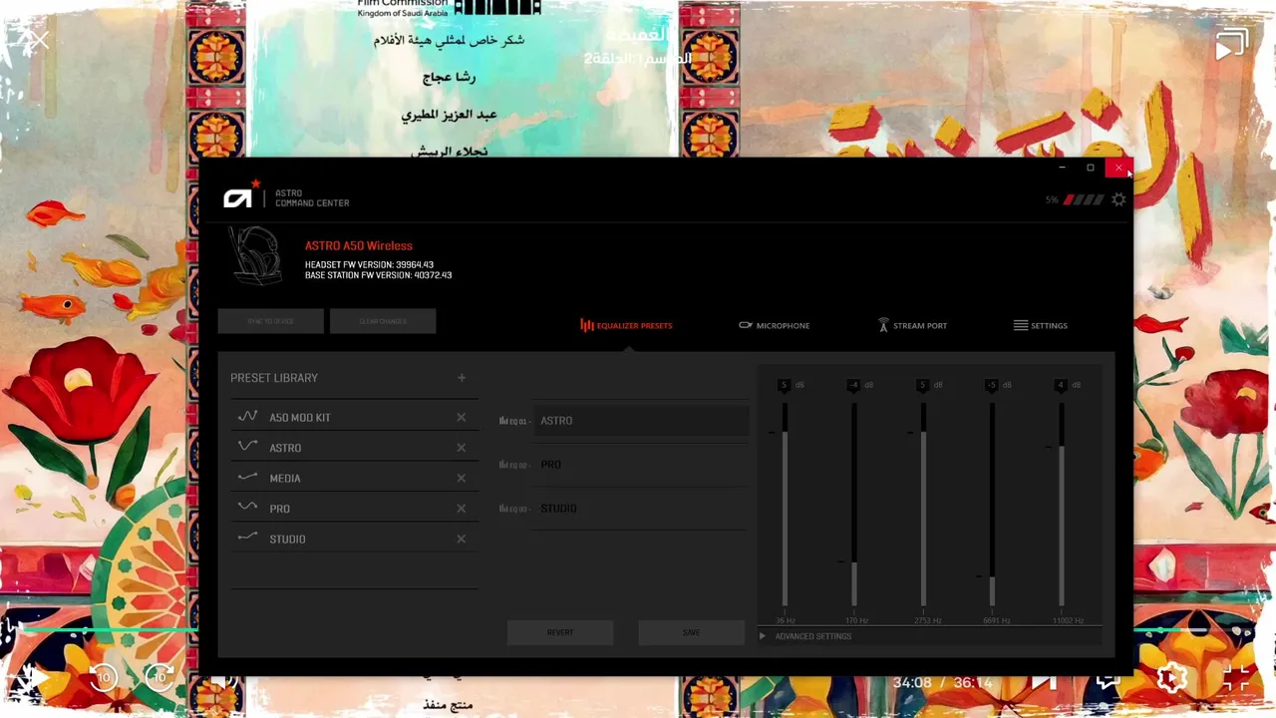Image resolution: width=1276 pixels, height=718 pixels.
Task: Open the cast icon in the video player
Action: click(x=1232, y=45)
